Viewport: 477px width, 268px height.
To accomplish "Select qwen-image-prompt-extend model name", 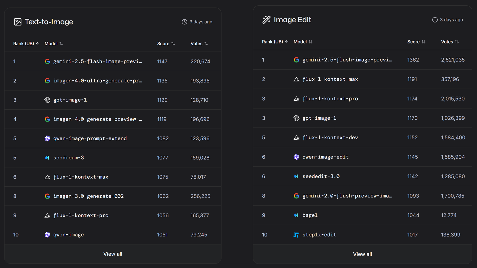I will tap(90, 138).
